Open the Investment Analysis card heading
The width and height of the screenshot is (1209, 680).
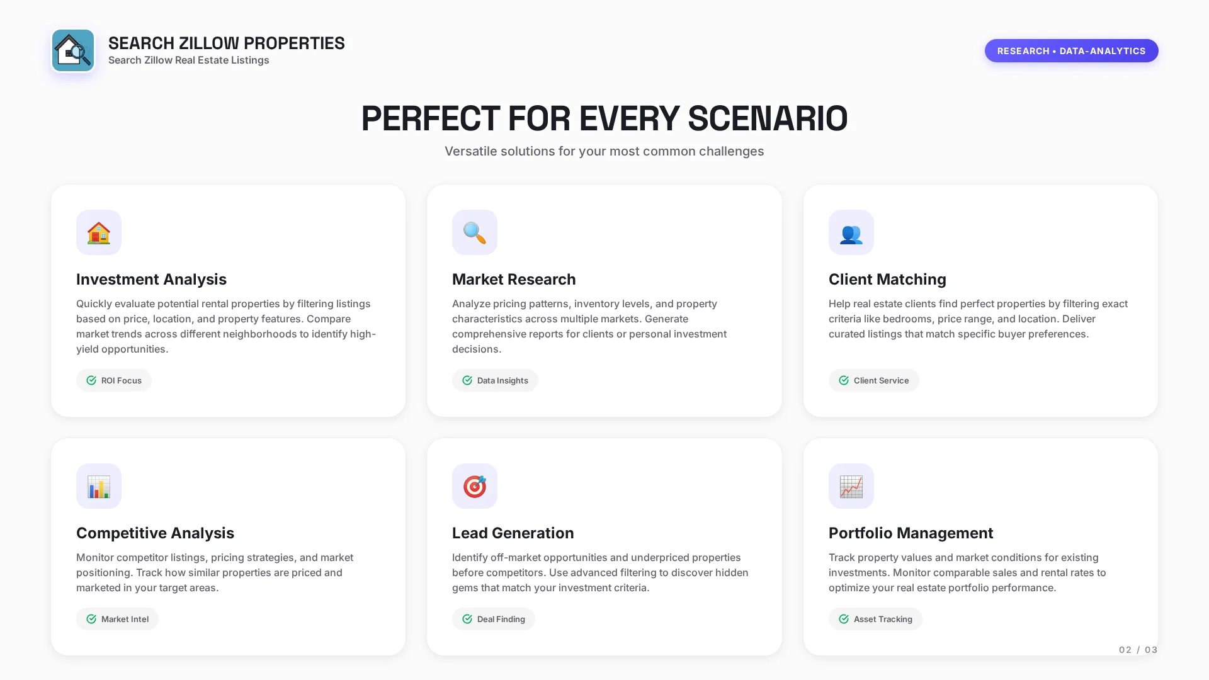point(151,279)
